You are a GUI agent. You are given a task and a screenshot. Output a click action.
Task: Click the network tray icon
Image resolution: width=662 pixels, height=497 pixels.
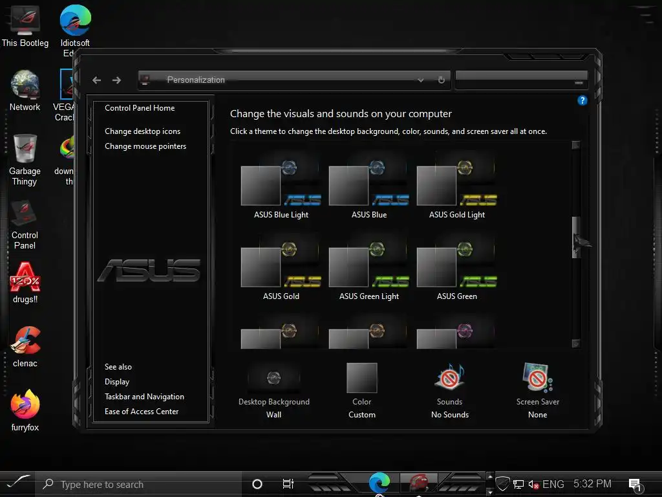coord(518,484)
